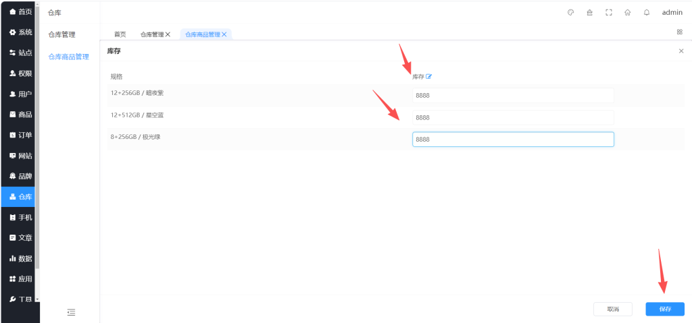Click the stock field for 12+512GB / 星空蓝
This screenshot has width=692, height=323.
(512, 117)
